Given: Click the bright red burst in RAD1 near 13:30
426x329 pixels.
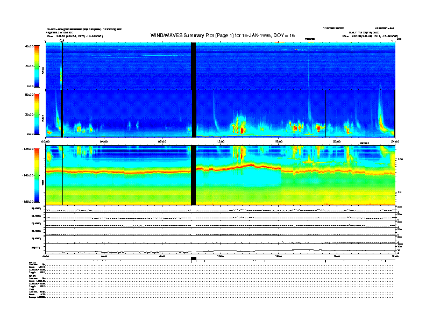Looking at the screenshot, I should [242, 131].
